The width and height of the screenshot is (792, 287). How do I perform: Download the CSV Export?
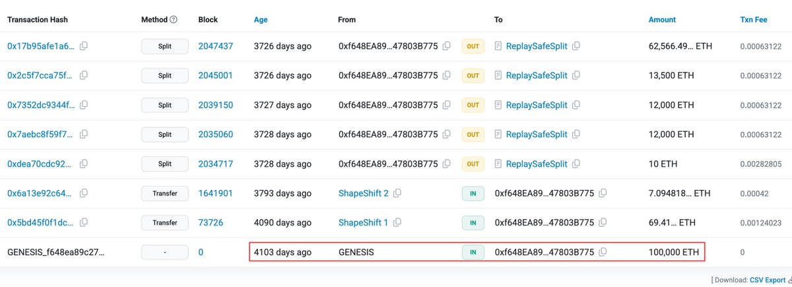click(768, 280)
